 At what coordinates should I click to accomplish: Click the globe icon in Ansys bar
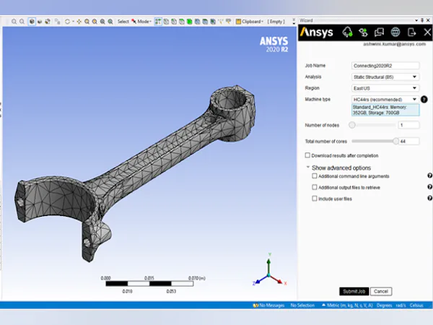395,32
